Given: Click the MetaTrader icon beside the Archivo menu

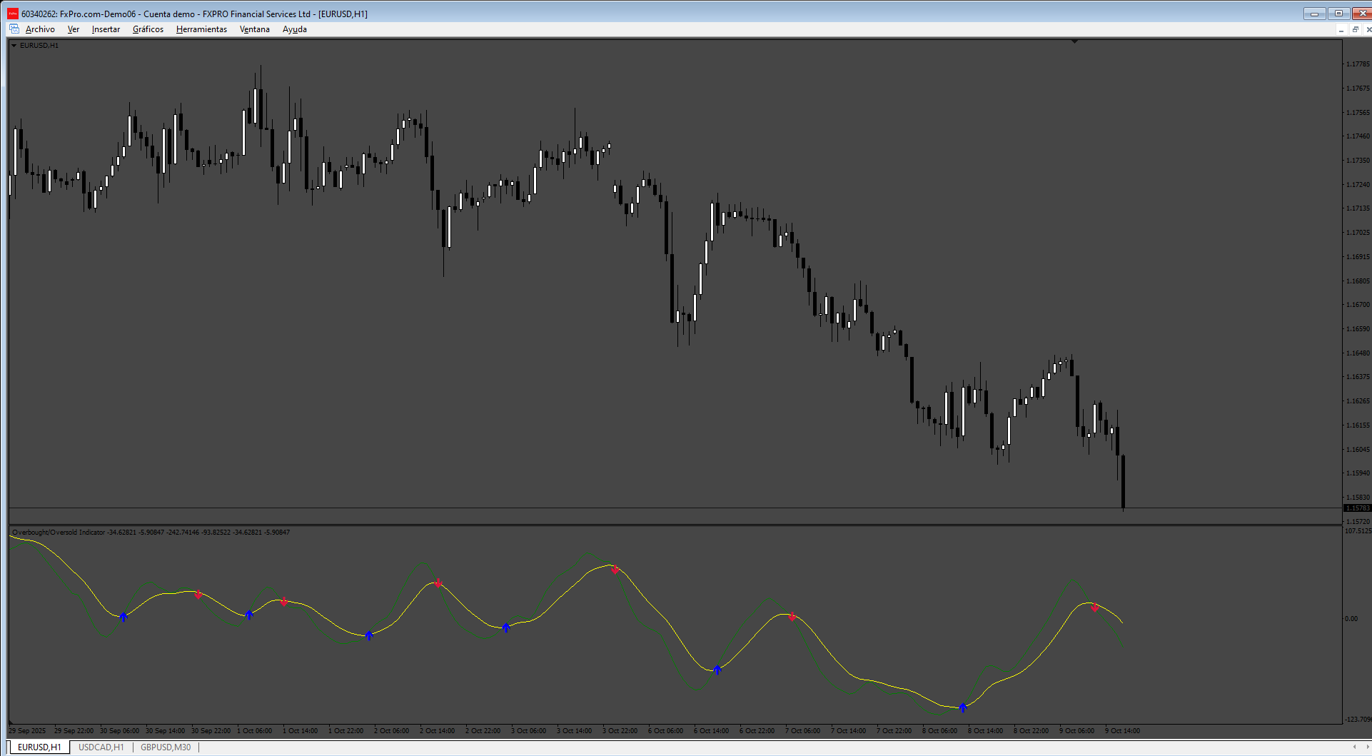Looking at the screenshot, I should point(14,29).
